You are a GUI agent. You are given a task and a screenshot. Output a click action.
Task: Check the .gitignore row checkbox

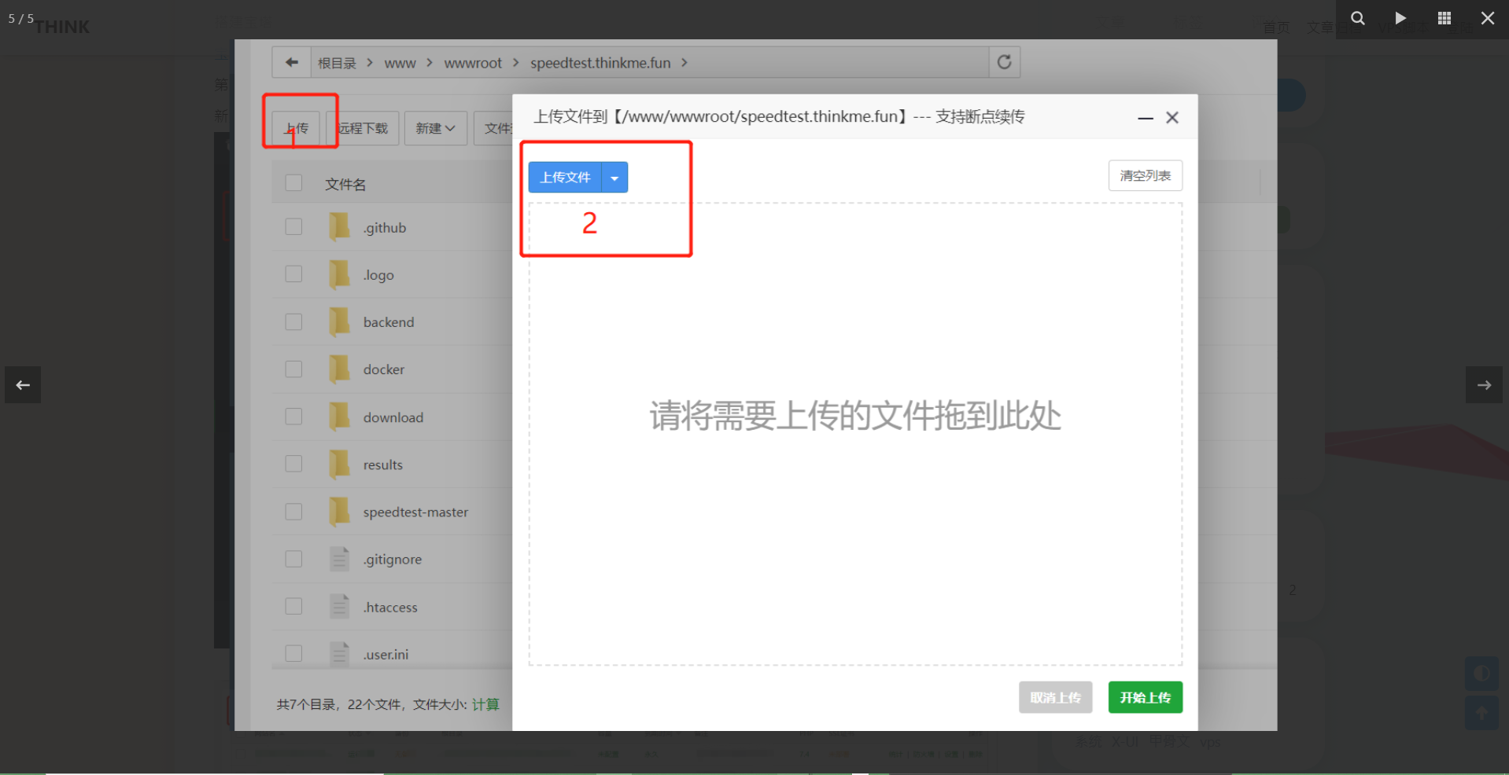[x=293, y=559]
